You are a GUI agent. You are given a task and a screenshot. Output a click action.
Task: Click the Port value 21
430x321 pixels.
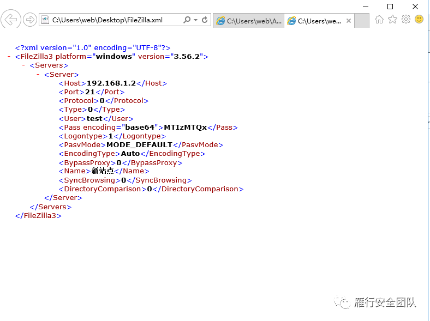click(90, 92)
